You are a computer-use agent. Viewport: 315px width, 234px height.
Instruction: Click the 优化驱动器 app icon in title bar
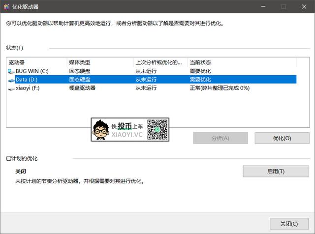click(6, 7)
